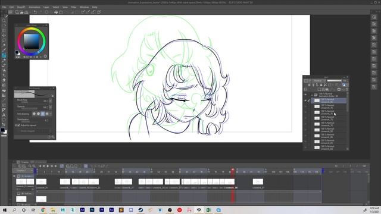The image size is (381, 214).
Task: Step to the next frame
Action: click(52, 166)
